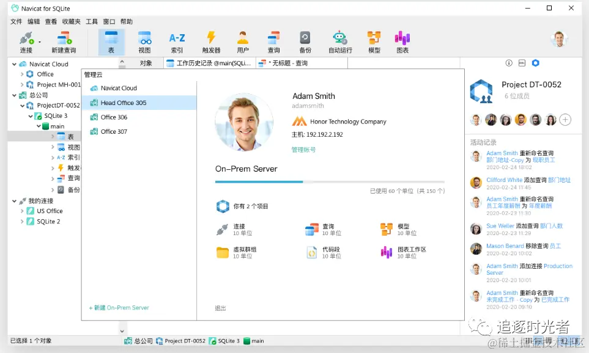Screen dimensions: 589x353
Task: Select the blue project hexagon icon in right panel
Action: (535, 63)
